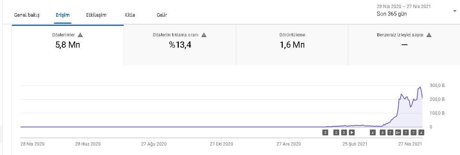
Task: Click the 8 videos marker below chart
Action: [382, 132]
